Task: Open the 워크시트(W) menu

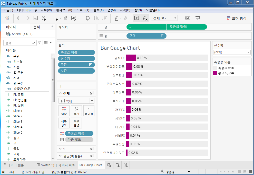Action: (x=43, y=10)
